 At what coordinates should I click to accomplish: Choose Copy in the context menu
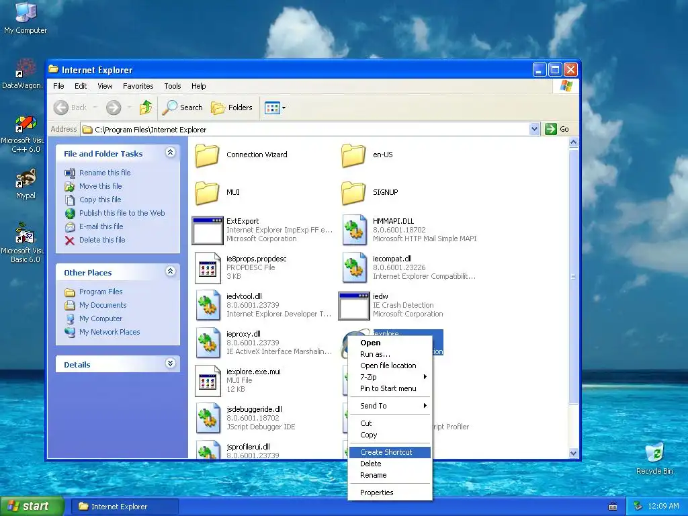pyautogui.click(x=390, y=435)
